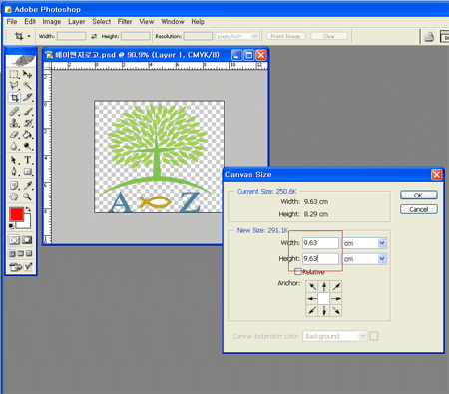The width and height of the screenshot is (449, 394).
Task: Open the Edit menu
Action: click(30, 22)
